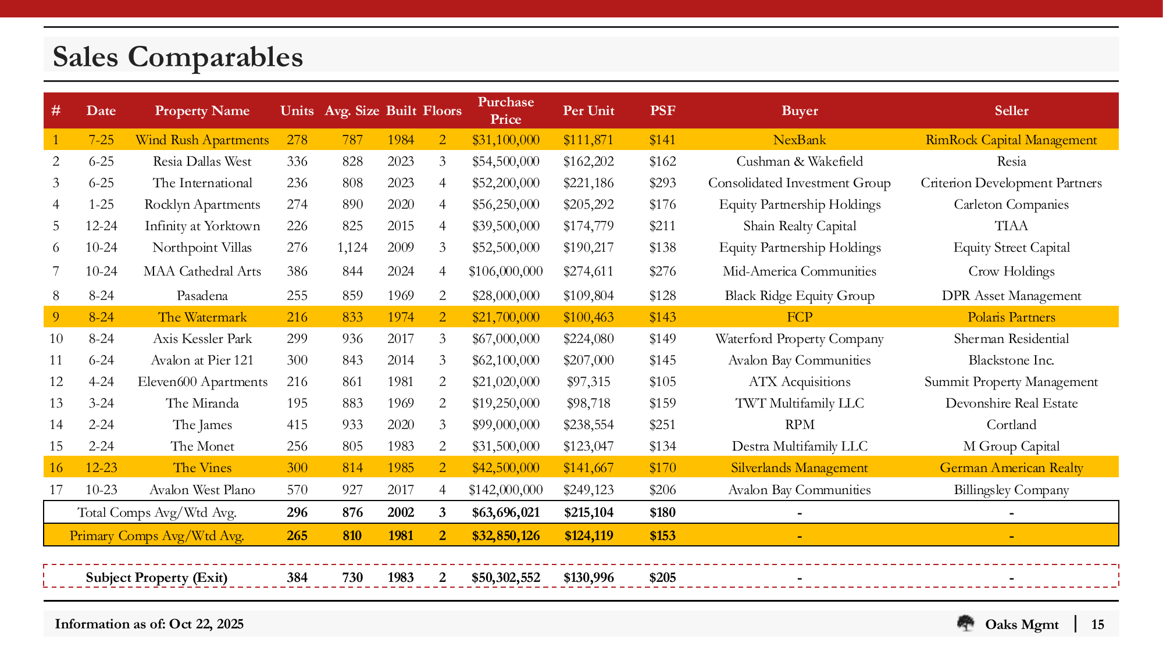Select 'Blackstone Inc.' seller cell
This screenshot has height=654, width=1163.
pyautogui.click(x=1011, y=360)
